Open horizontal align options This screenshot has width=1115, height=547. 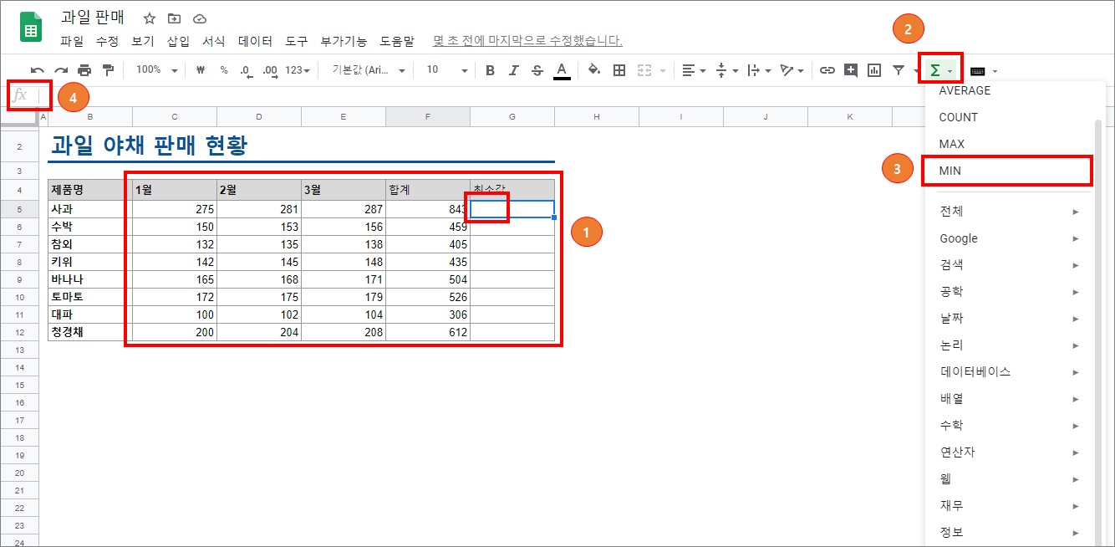[694, 70]
